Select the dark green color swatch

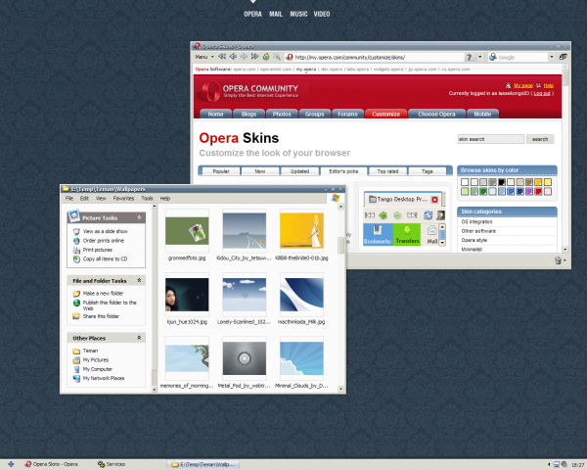[483, 192]
